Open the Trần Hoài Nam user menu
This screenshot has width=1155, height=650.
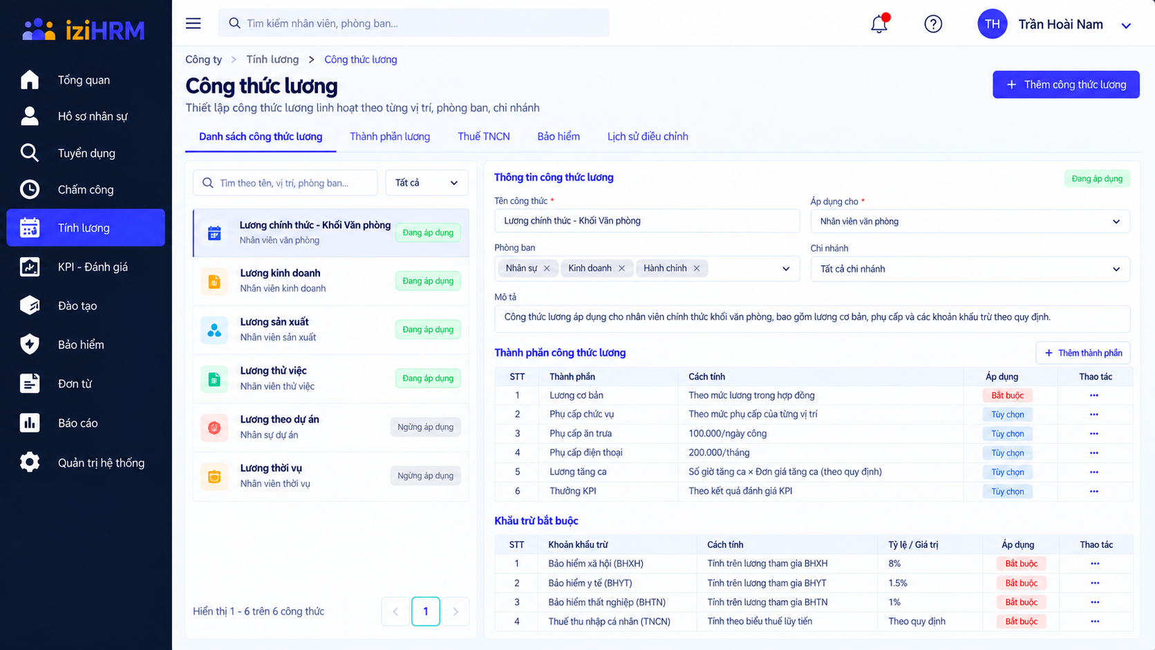[1055, 24]
